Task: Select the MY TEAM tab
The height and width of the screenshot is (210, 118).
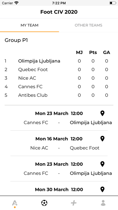Action: (29, 25)
